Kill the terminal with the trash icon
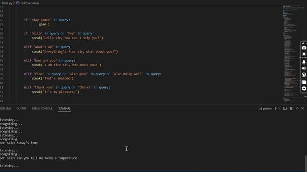The width and height of the screenshot is (307, 172). pos(291,108)
